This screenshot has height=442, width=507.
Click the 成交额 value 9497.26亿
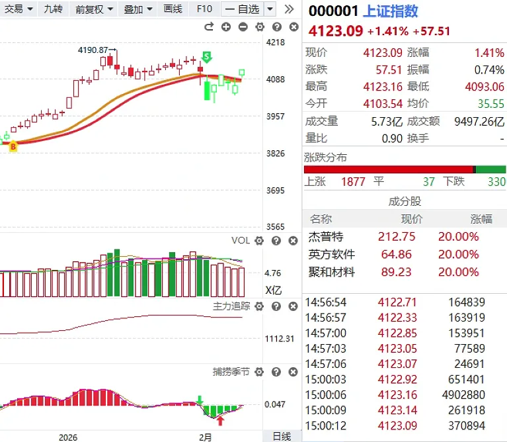[479, 122]
